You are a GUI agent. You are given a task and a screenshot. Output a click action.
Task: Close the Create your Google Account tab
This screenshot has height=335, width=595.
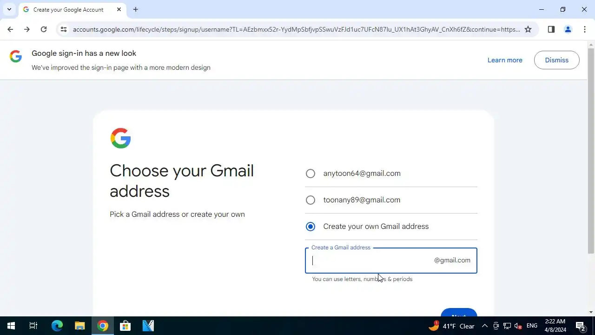pos(119,9)
